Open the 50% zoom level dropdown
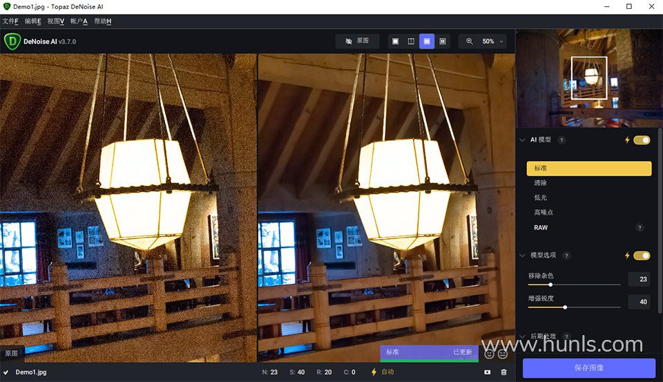The image size is (663, 382). click(x=492, y=41)
